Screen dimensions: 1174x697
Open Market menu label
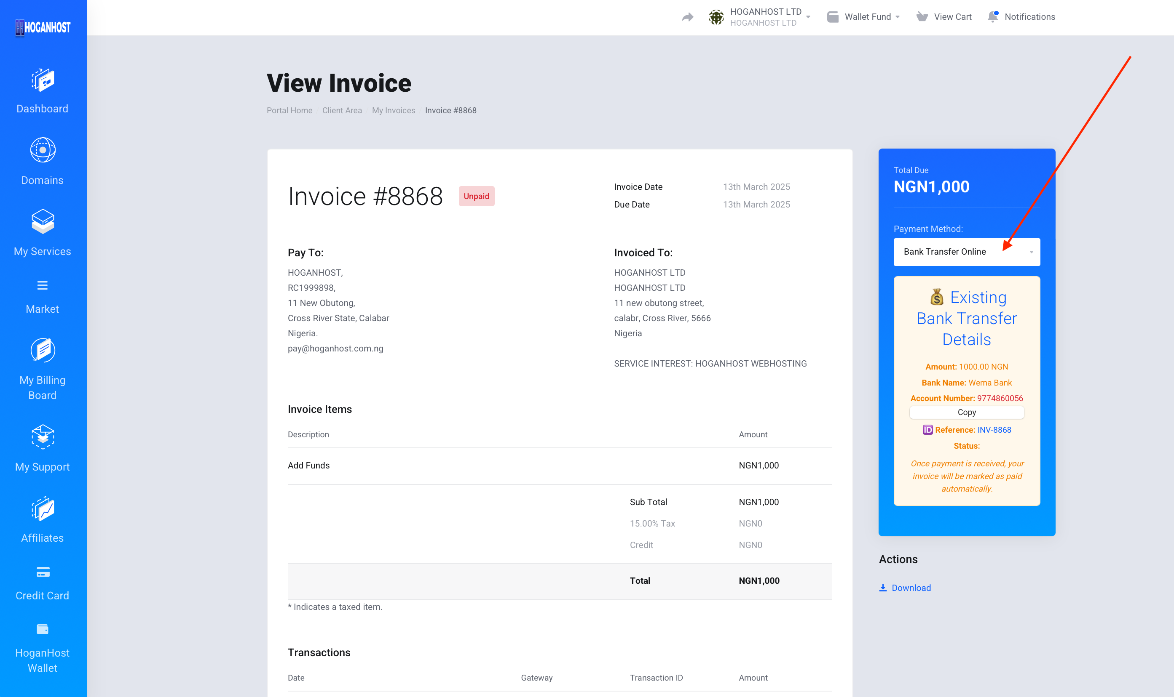42,309
